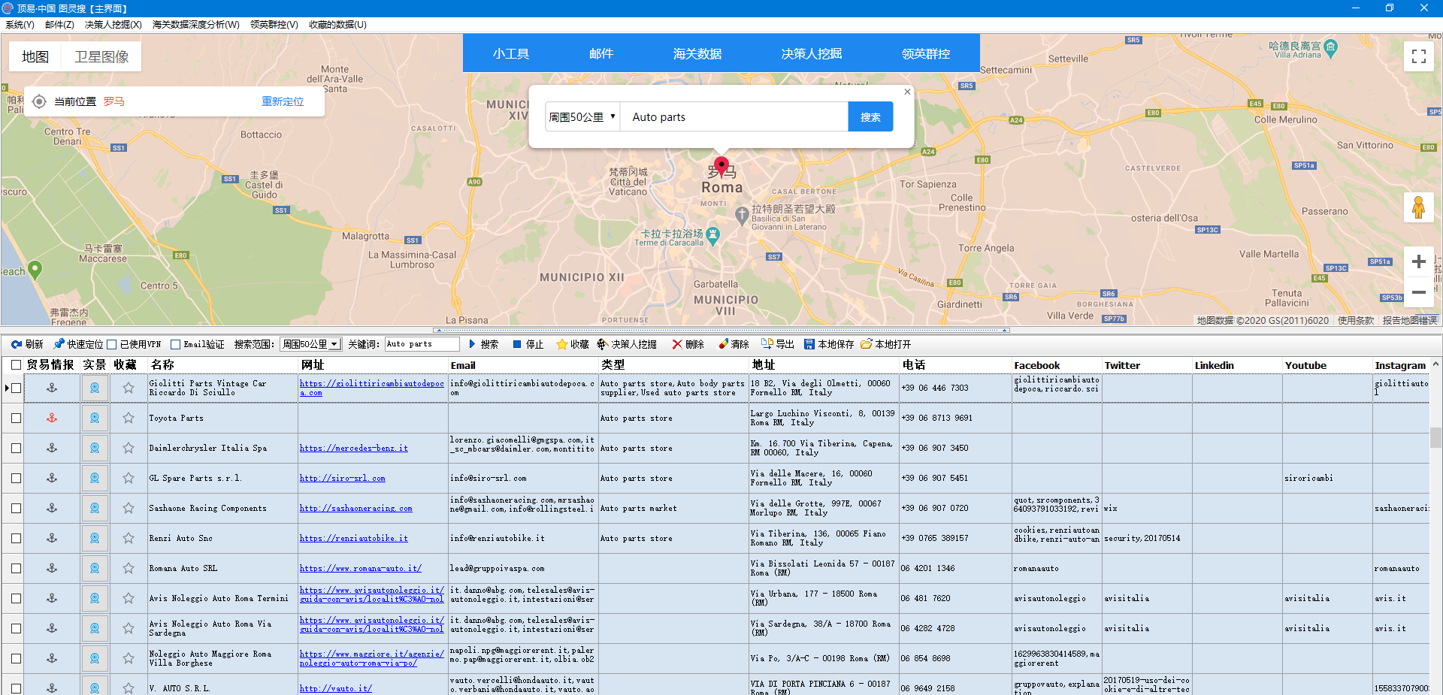Open the 领英群控(V) menu
This screenshot has height=695, width=1443.
click(x=274, y=25)
